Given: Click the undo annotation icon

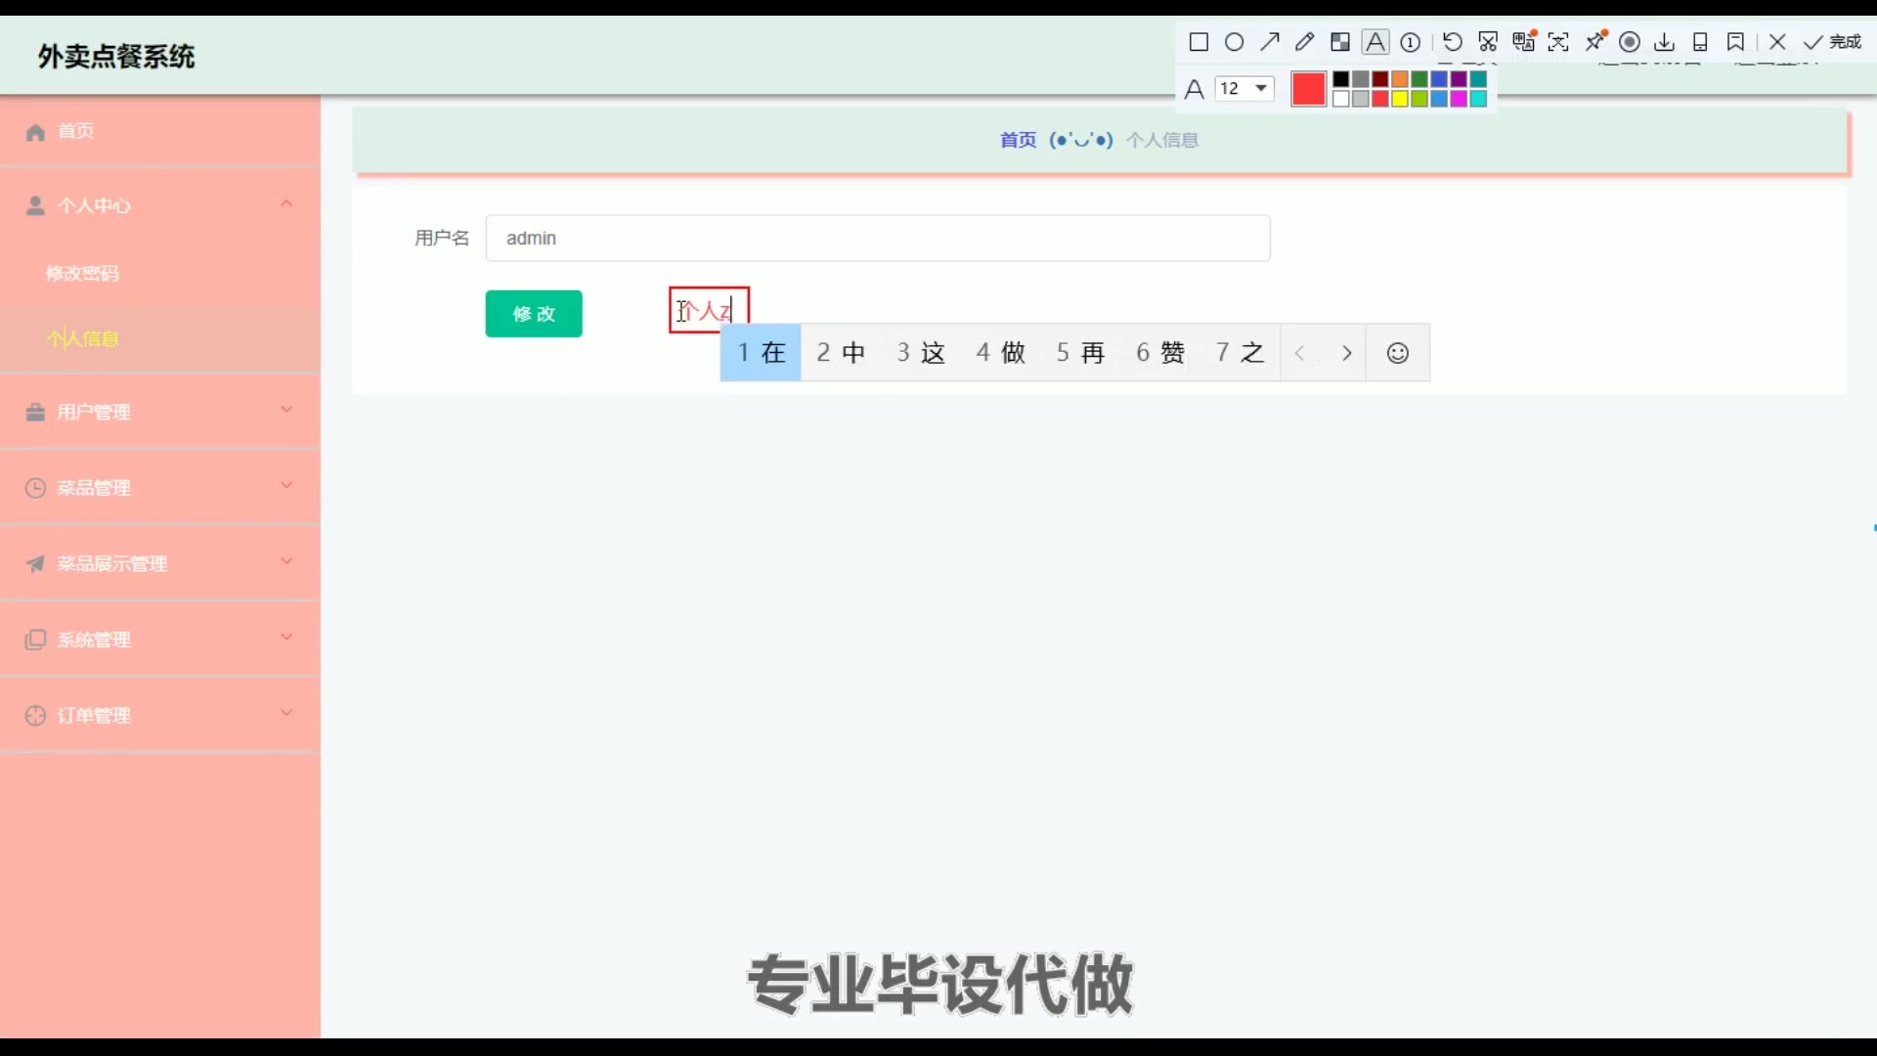Looking at the screenshot, I should 1453,42.
